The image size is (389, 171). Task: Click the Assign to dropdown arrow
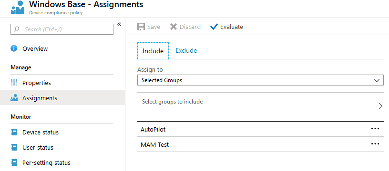coord(377,81)
